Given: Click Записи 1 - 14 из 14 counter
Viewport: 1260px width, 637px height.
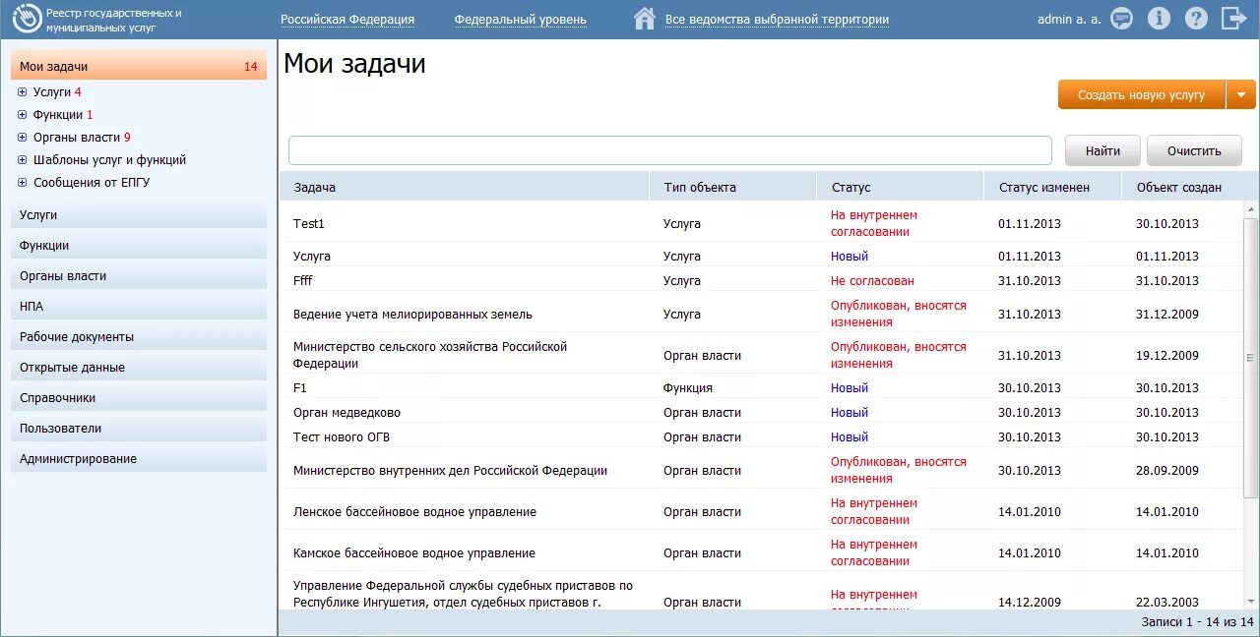Looking at the screenshot, I should [1197, 621].
